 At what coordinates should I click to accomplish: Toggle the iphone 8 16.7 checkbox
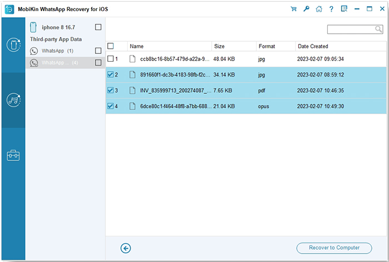tap(98, 27)
